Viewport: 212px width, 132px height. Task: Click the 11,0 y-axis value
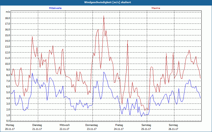point(7,58)
